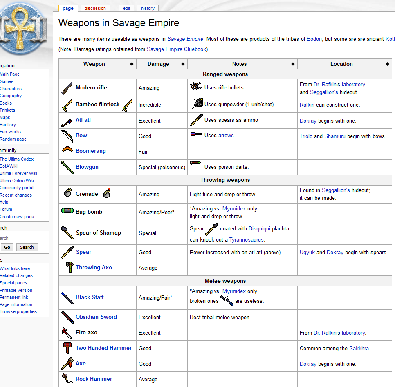Click the Throwing Axe icon
The width and height of the screenshot is (395, 387).
click(x=70, y=267)
